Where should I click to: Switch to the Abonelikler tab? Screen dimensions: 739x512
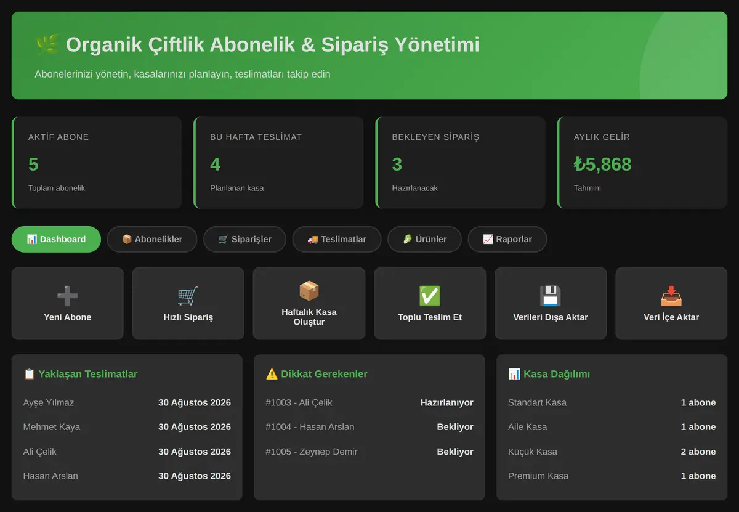[152, 239]
